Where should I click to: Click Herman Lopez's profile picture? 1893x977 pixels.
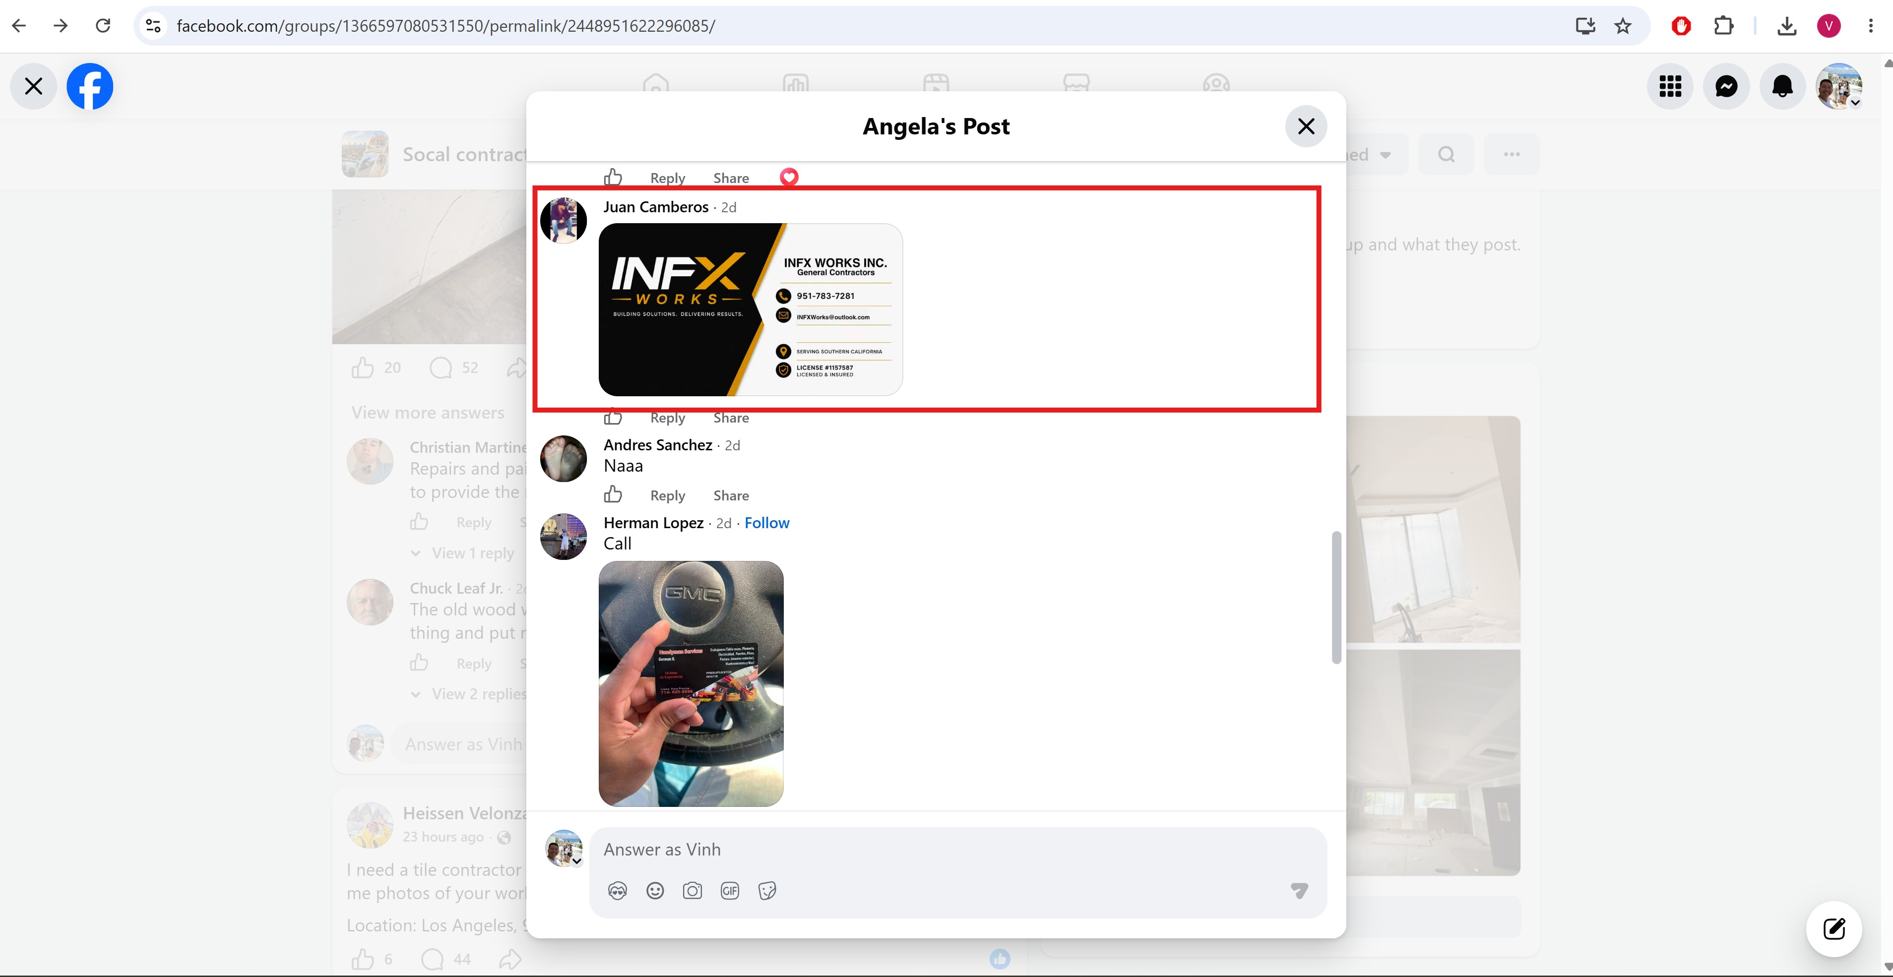click(x=564, y=536)
